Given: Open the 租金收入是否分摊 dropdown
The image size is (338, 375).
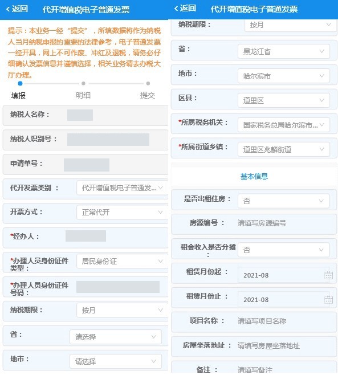Looking at the screenshot, I should tap(283, 250).
